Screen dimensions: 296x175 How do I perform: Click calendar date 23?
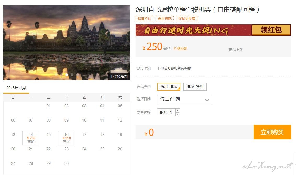(x=66, y=149)
